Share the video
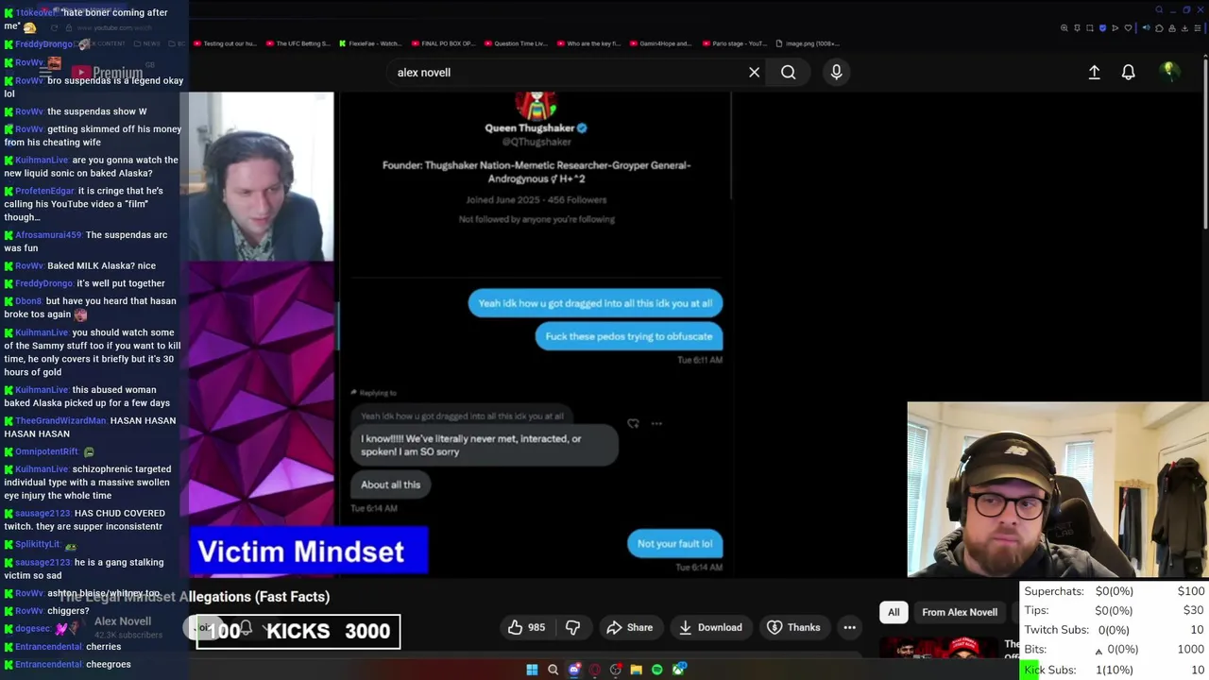Viewport: 1209px width, 680px height. (x=629, y=627)
